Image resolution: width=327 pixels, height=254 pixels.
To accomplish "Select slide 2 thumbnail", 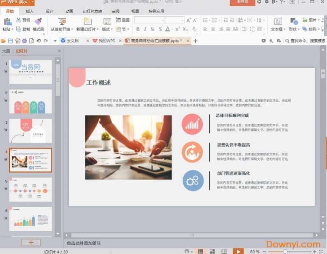I will click(30, 101).
